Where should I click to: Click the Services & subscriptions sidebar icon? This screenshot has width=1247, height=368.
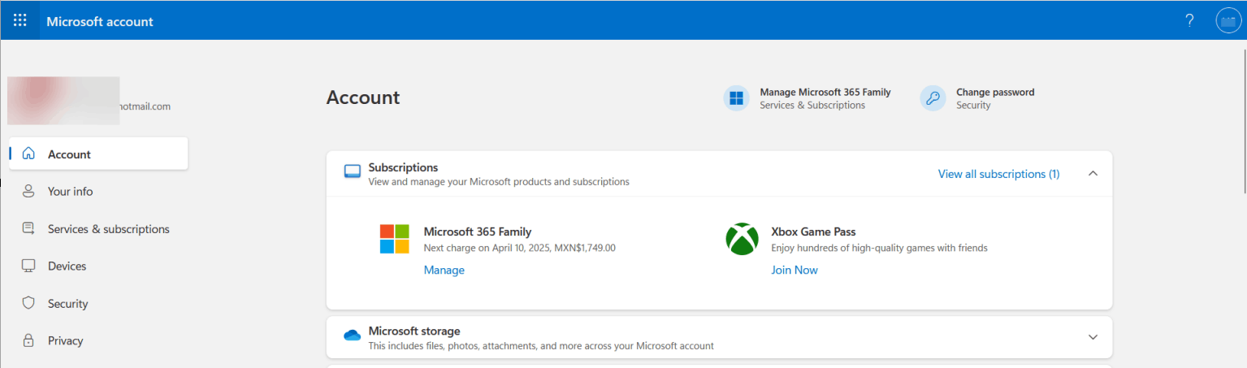point(28,228)
